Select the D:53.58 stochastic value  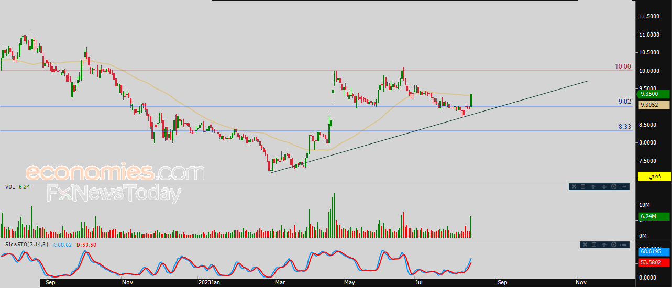[86, 245]
